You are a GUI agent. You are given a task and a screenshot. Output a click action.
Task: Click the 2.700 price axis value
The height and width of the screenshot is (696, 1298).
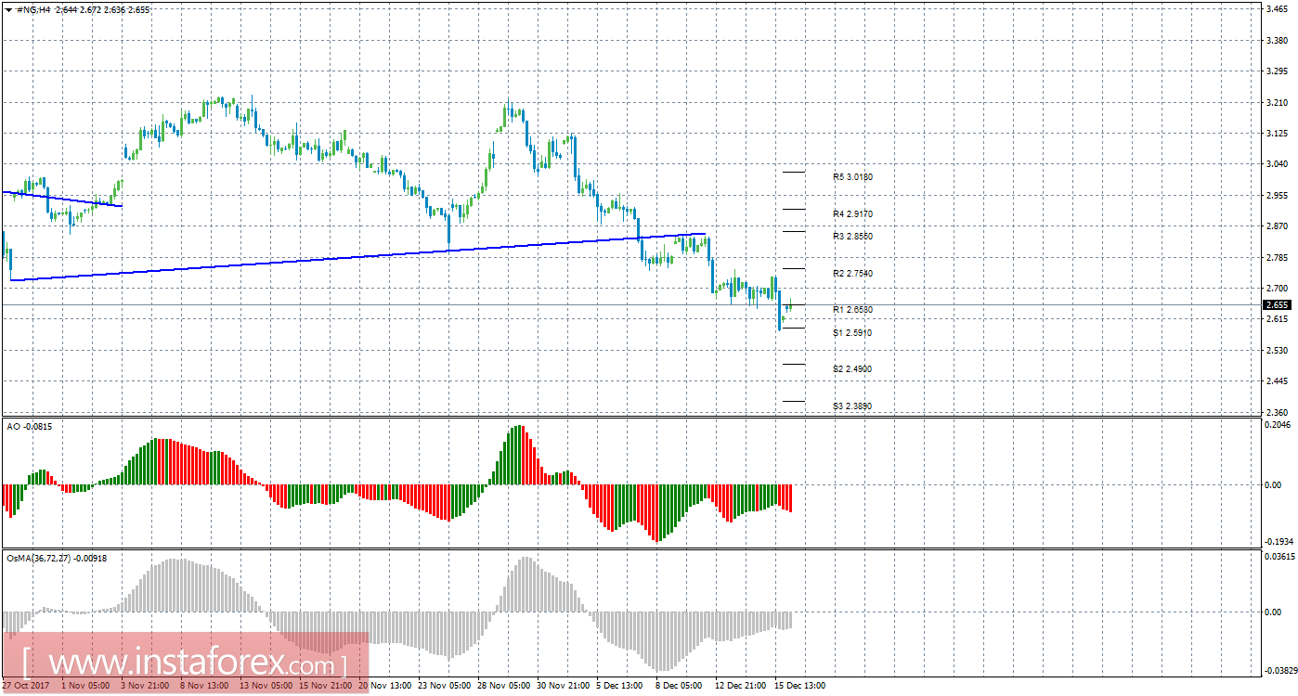1278,288
